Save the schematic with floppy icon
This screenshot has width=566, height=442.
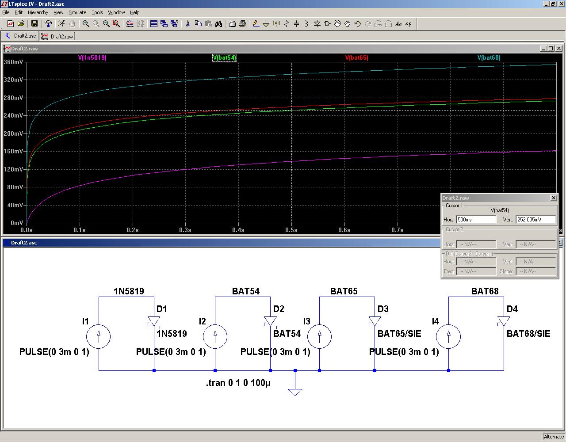click(34, 24)
